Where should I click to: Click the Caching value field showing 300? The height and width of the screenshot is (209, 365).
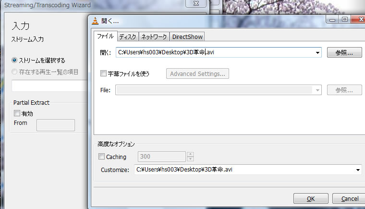161,157
